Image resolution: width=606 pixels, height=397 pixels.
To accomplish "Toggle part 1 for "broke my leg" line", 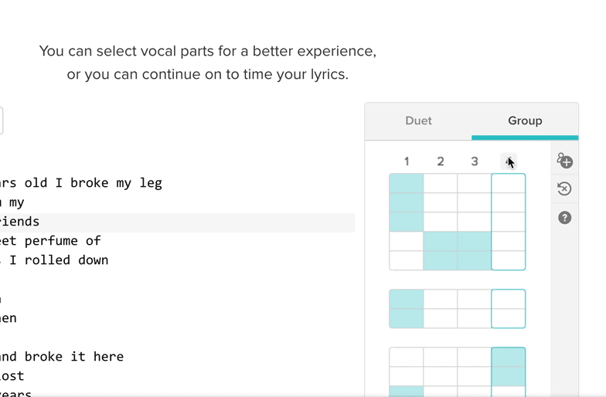I will [x=407, y=184].
